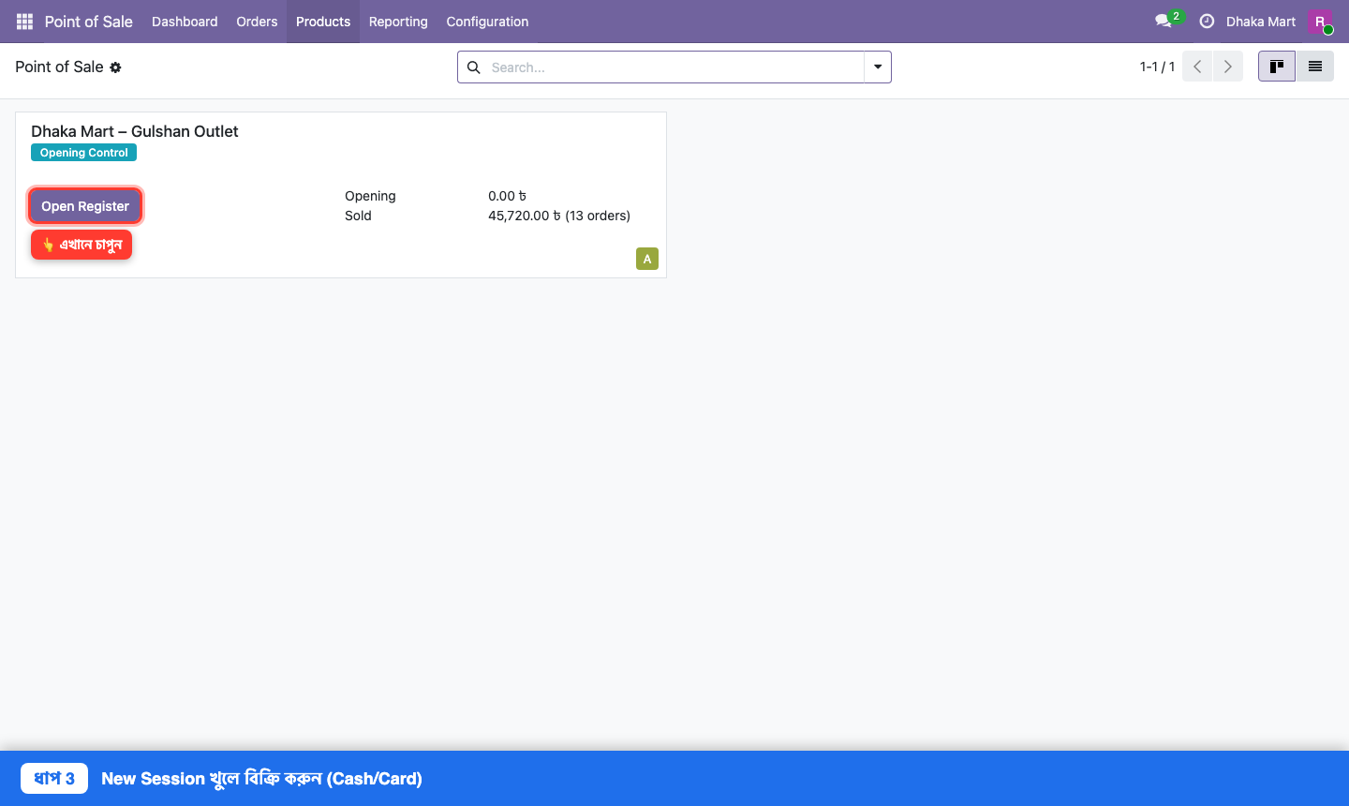Expand the search filter options dropdown
This screenshot has height=806, width=1349.
(878, 67)
